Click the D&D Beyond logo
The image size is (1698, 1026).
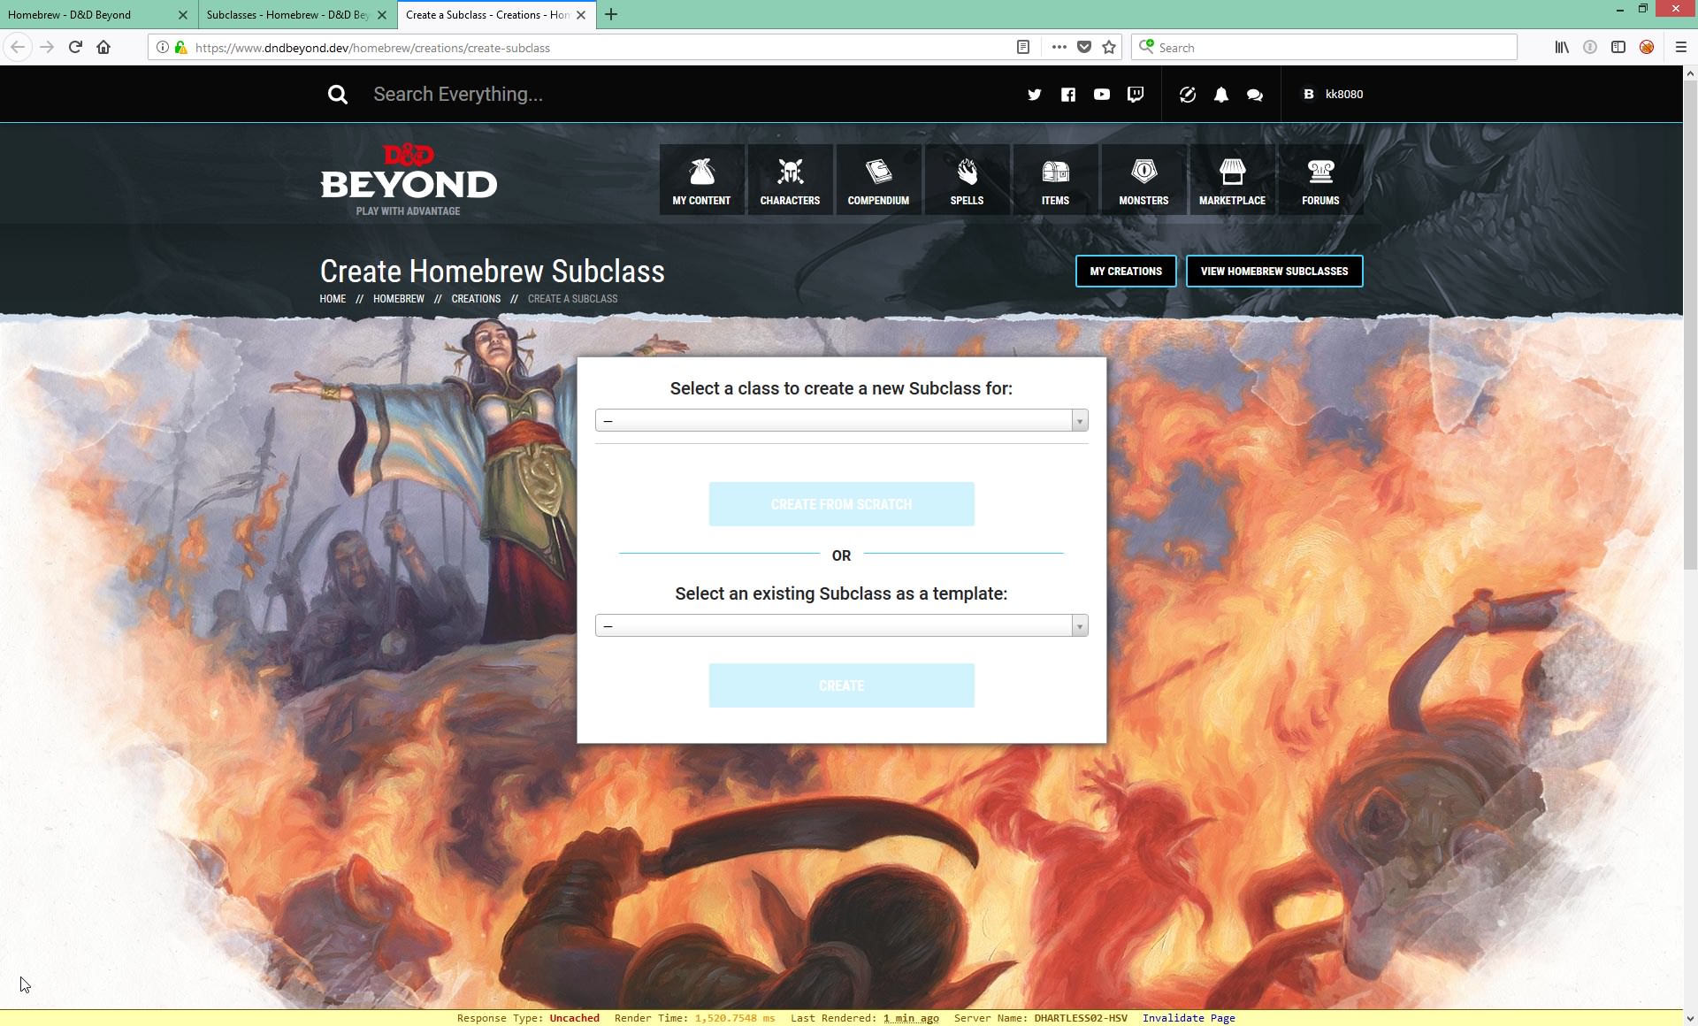(x=409, y=180)
